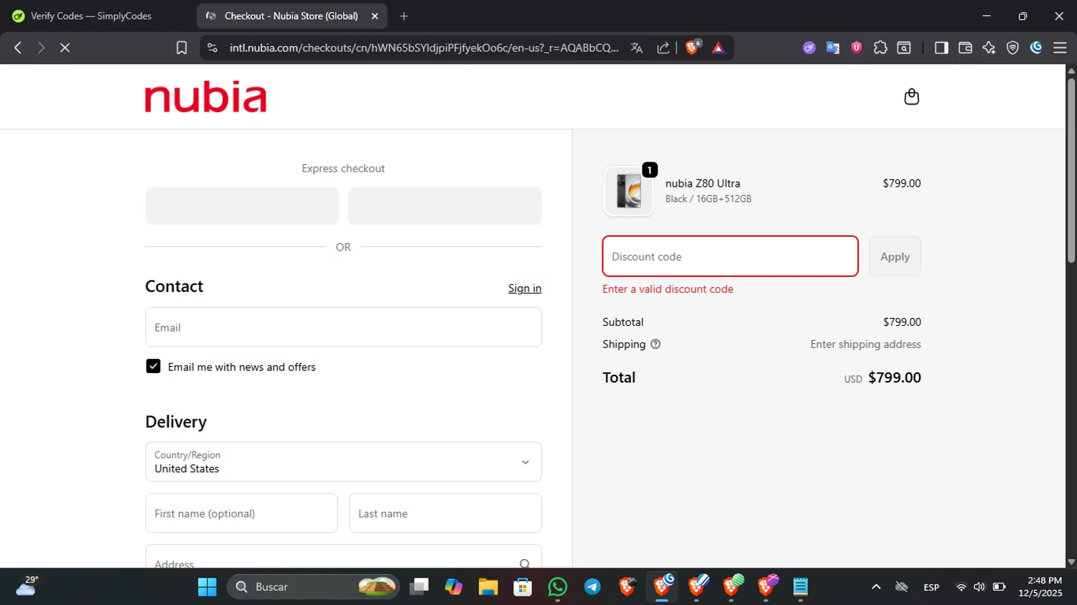The image size is (1077, 605).
Task: Click the first express checkout button
Action: (242, 206)
